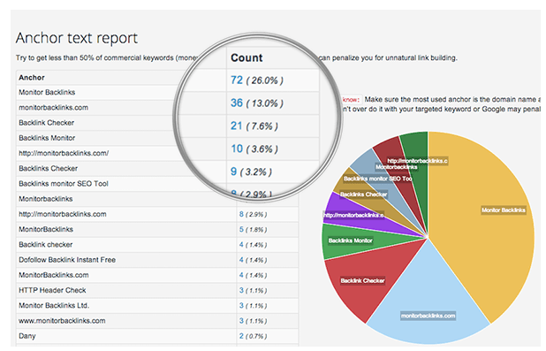Open the count link 72 (26.0%)
Viewport: 546px width, 351px height.
pyautogui.click(x=256, y=80)
